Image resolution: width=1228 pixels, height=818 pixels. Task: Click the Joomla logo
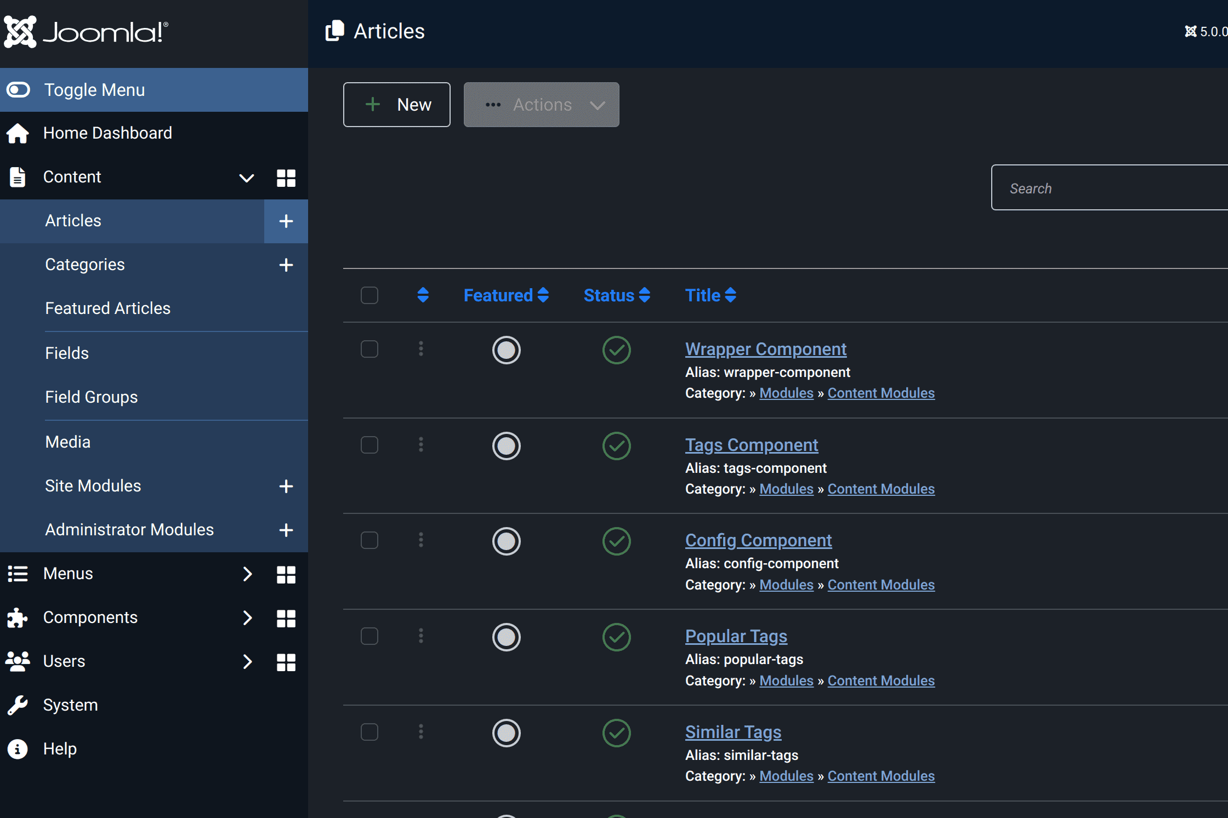pos(86,32)
